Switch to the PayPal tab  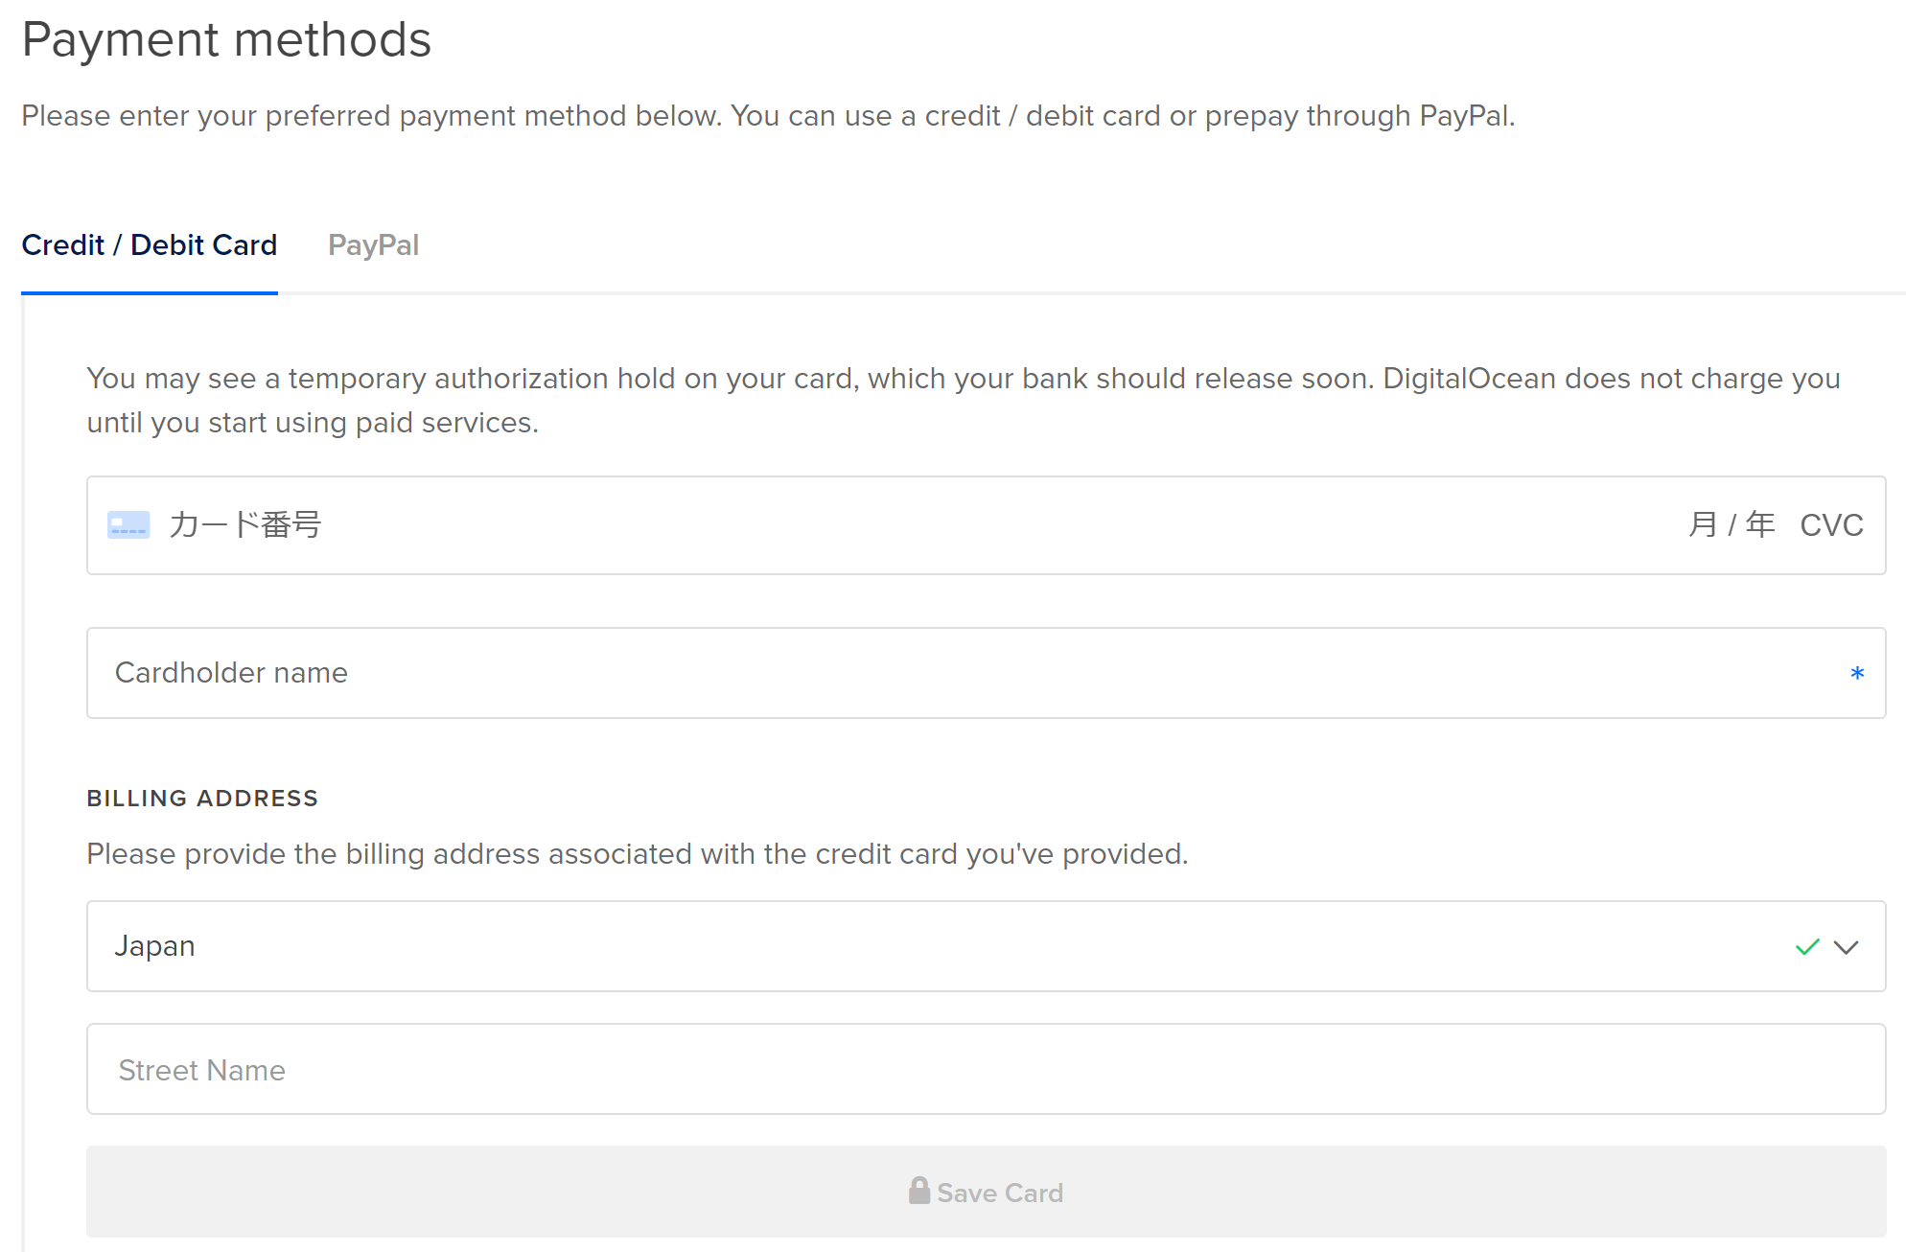(x=373, y=245)
